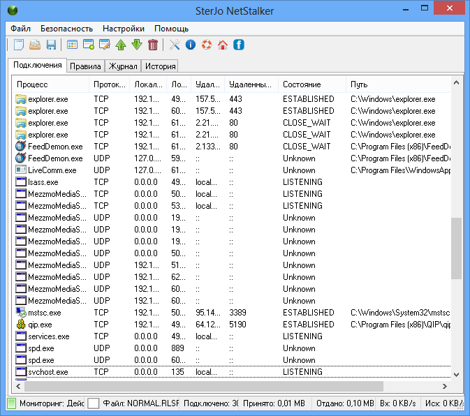Click the lsass.exe process icon

21,181
